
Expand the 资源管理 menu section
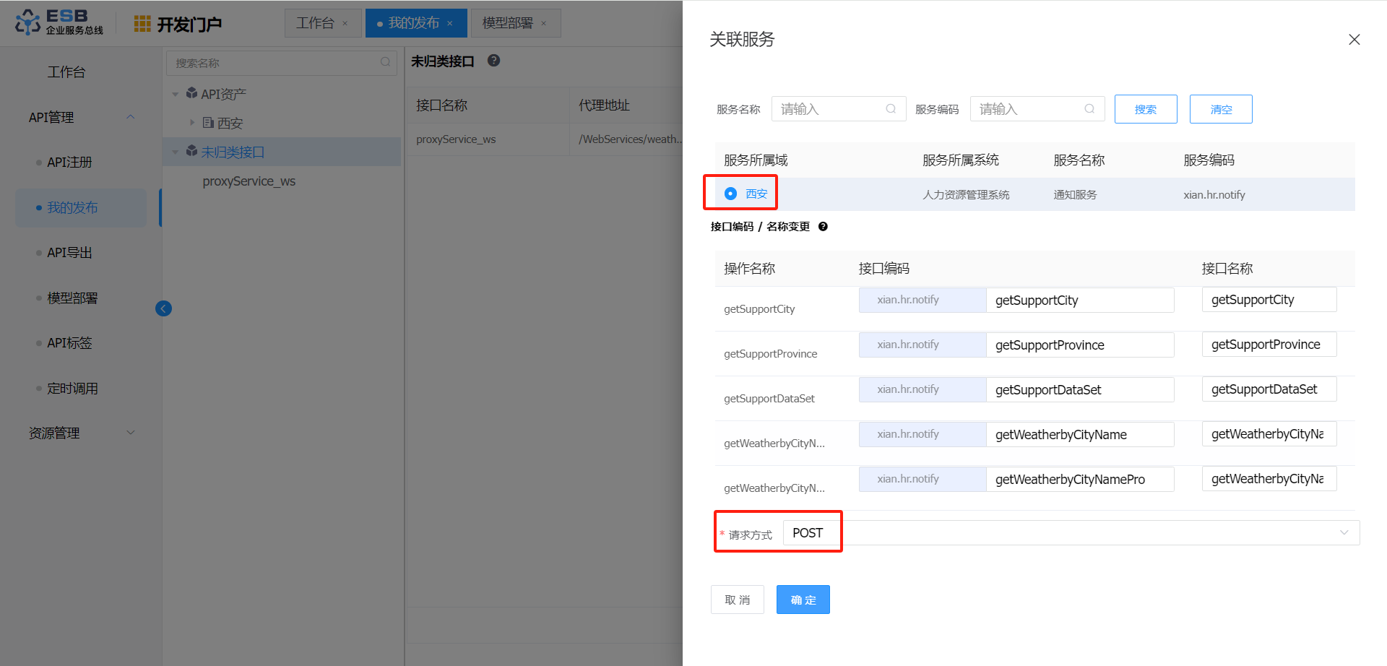(x=131, y=433)
